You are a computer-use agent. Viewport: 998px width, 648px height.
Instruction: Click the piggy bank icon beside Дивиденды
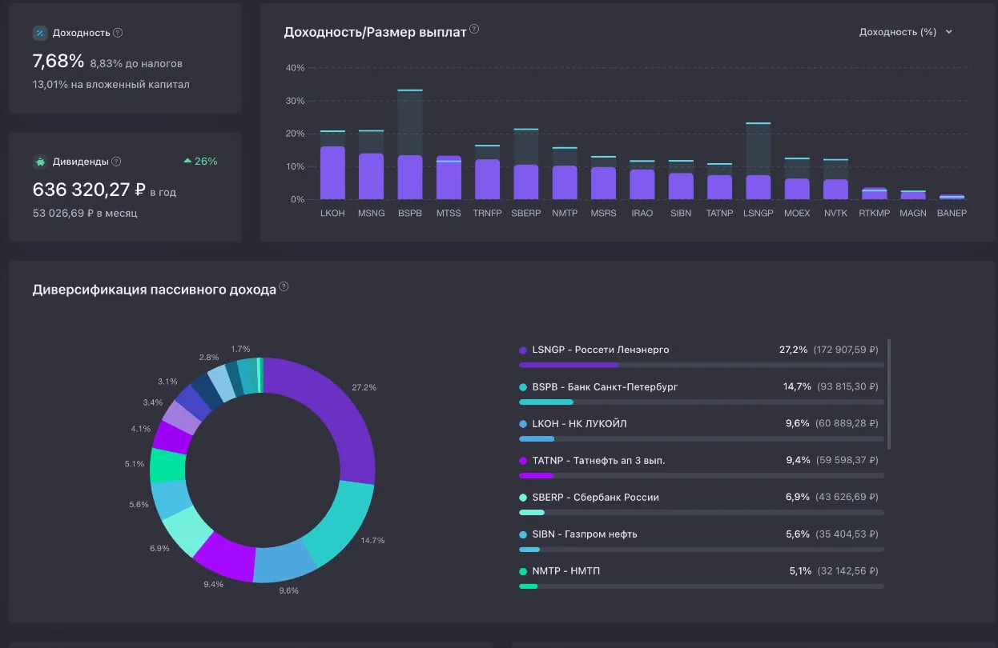39,162
